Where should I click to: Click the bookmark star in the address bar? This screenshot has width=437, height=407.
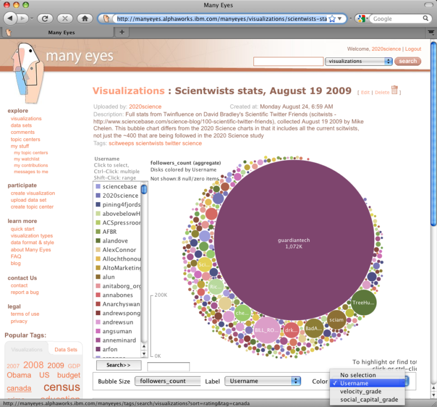click(332, 19)
